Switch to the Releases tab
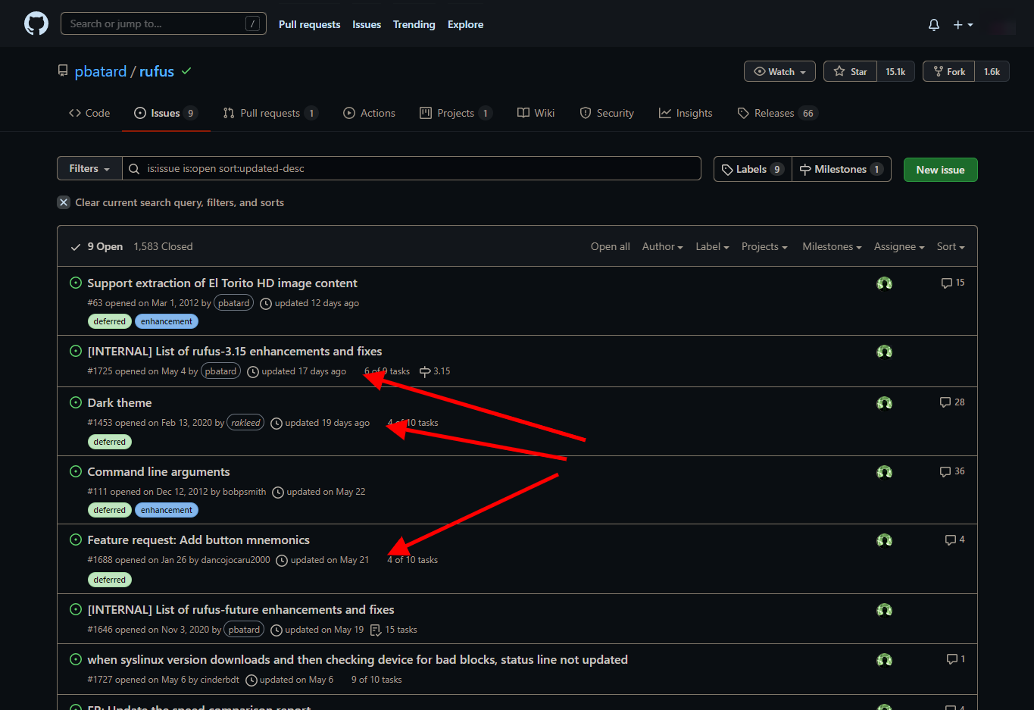The height and width of the screenshot is (710, 1034). pyautogui.click(x=777, y=113)
